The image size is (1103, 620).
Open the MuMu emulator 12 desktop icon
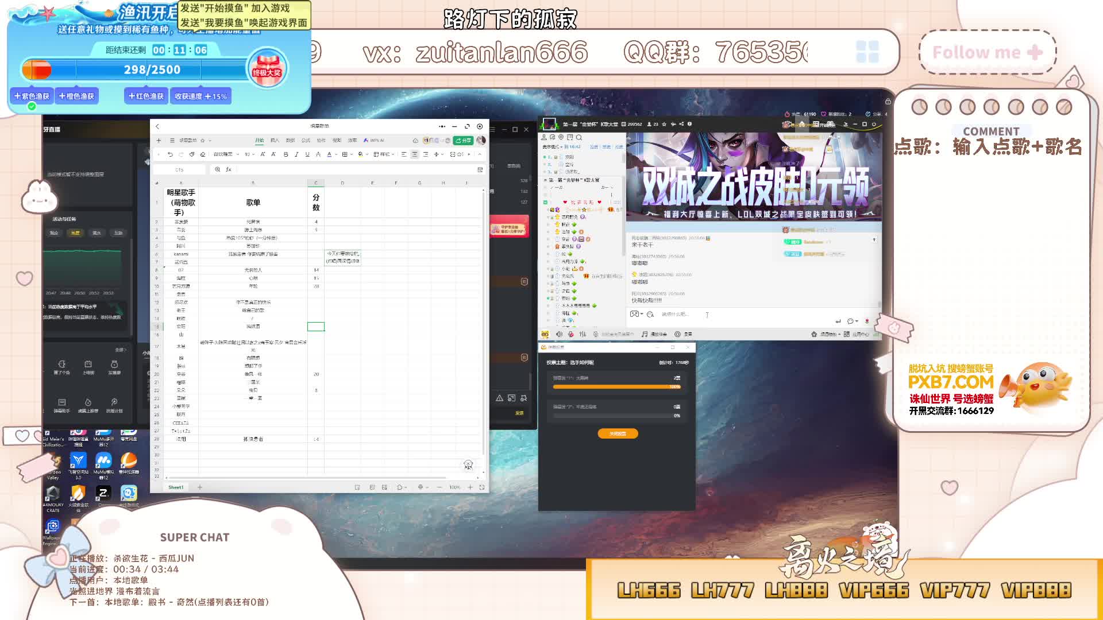click(x=103, y=462)
